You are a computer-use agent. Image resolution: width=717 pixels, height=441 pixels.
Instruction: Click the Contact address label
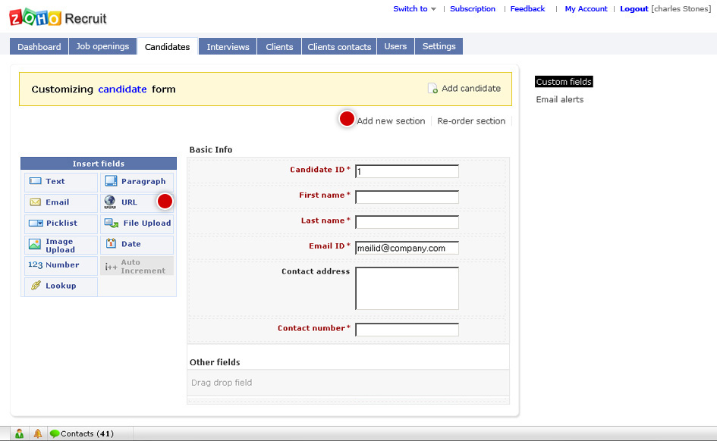(x=316, y=271)
